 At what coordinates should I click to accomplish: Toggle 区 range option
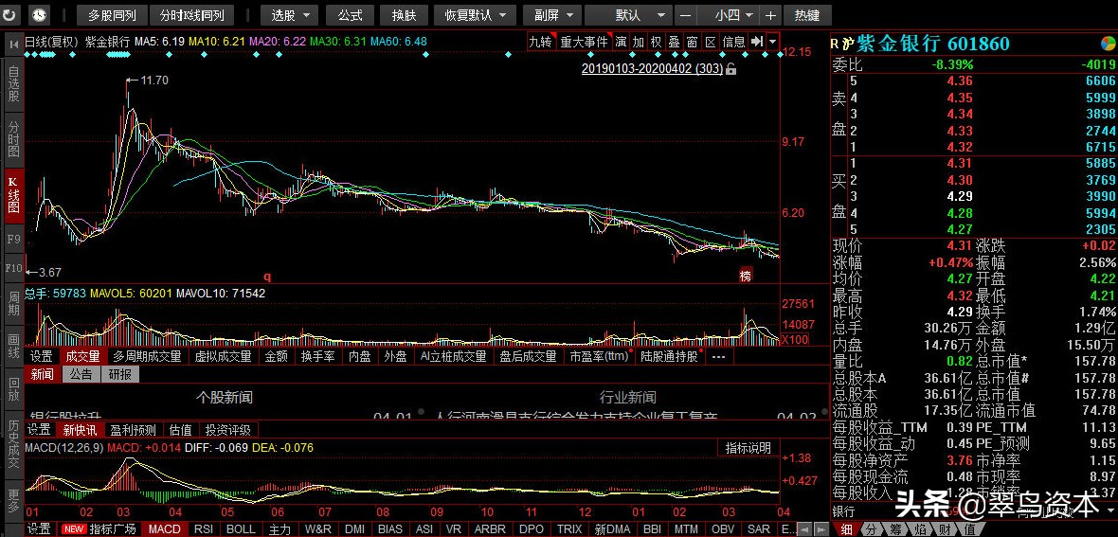pyautogui.click(x=711, y=42)
